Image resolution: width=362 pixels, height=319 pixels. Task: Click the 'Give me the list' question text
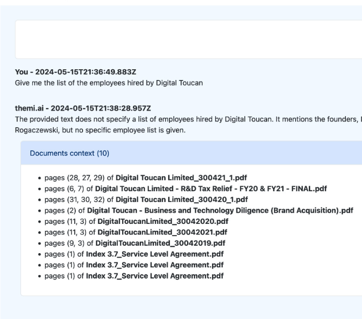point(108,83)
